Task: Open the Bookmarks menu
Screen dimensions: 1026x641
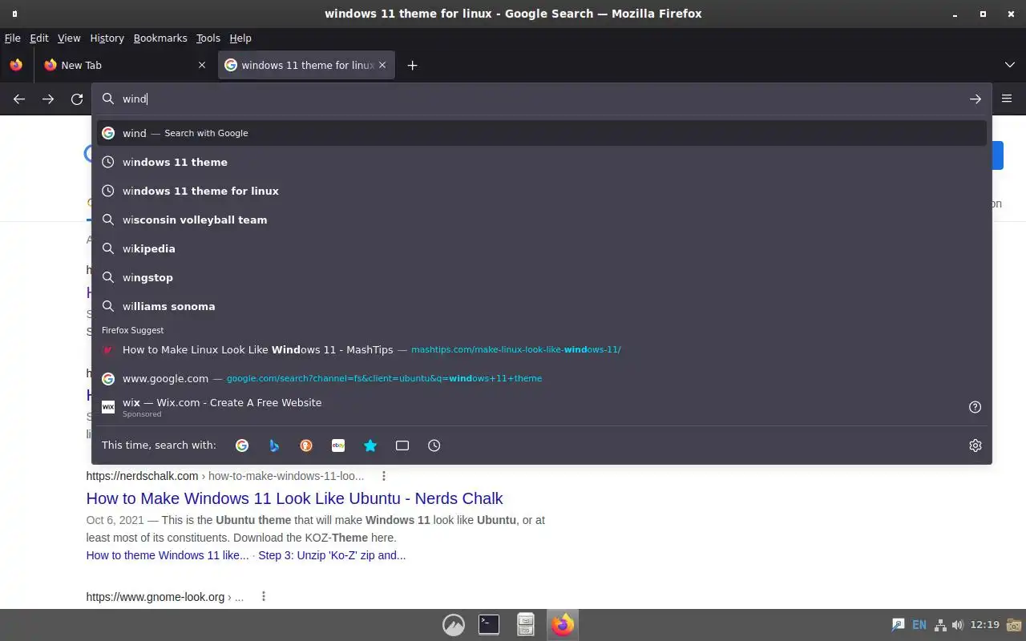Action: pyautogui.click(x=160, y=38)
